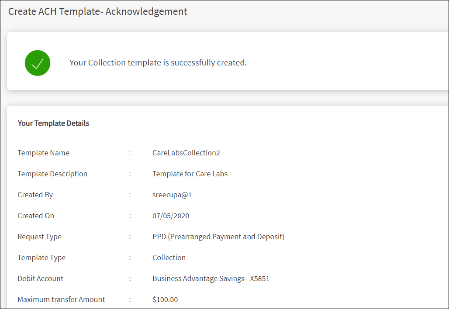Click the Template Name label
Screen dimensions: 449x309
click(x=43, y=153)
